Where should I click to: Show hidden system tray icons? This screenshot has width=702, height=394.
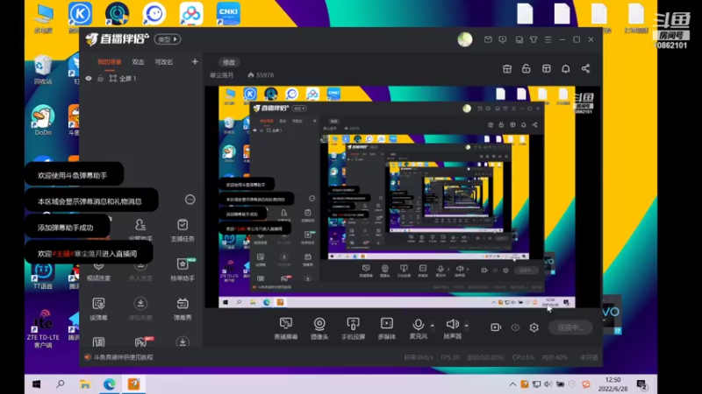(512, 384)
